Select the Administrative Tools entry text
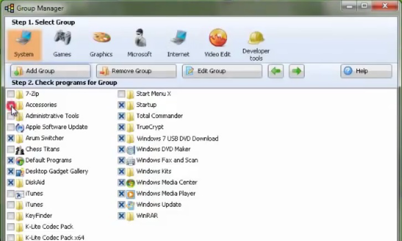This screenshot has width=402, height=241. click(52, 116)
